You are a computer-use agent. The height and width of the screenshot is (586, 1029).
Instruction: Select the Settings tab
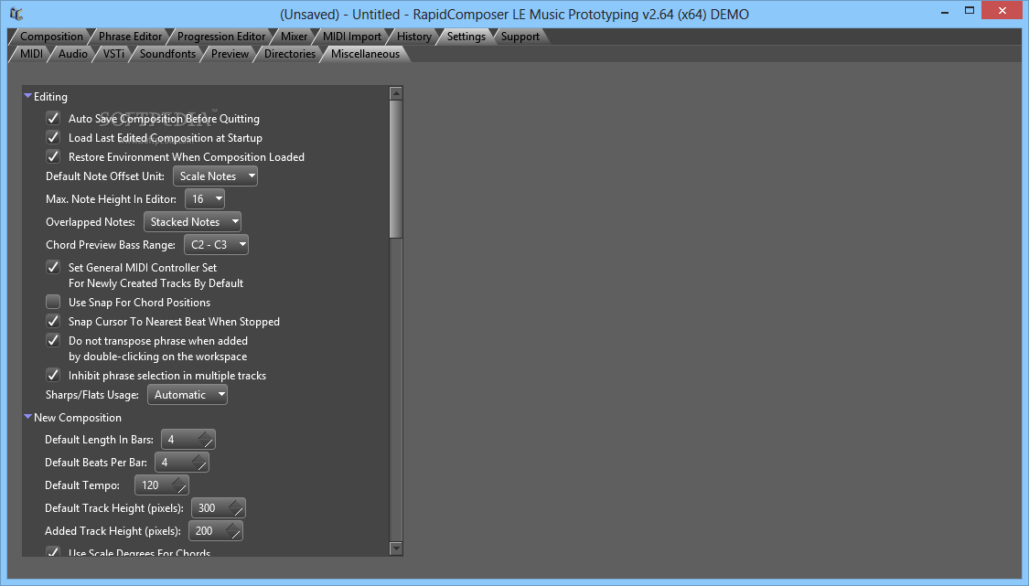[x=466, y=37]
